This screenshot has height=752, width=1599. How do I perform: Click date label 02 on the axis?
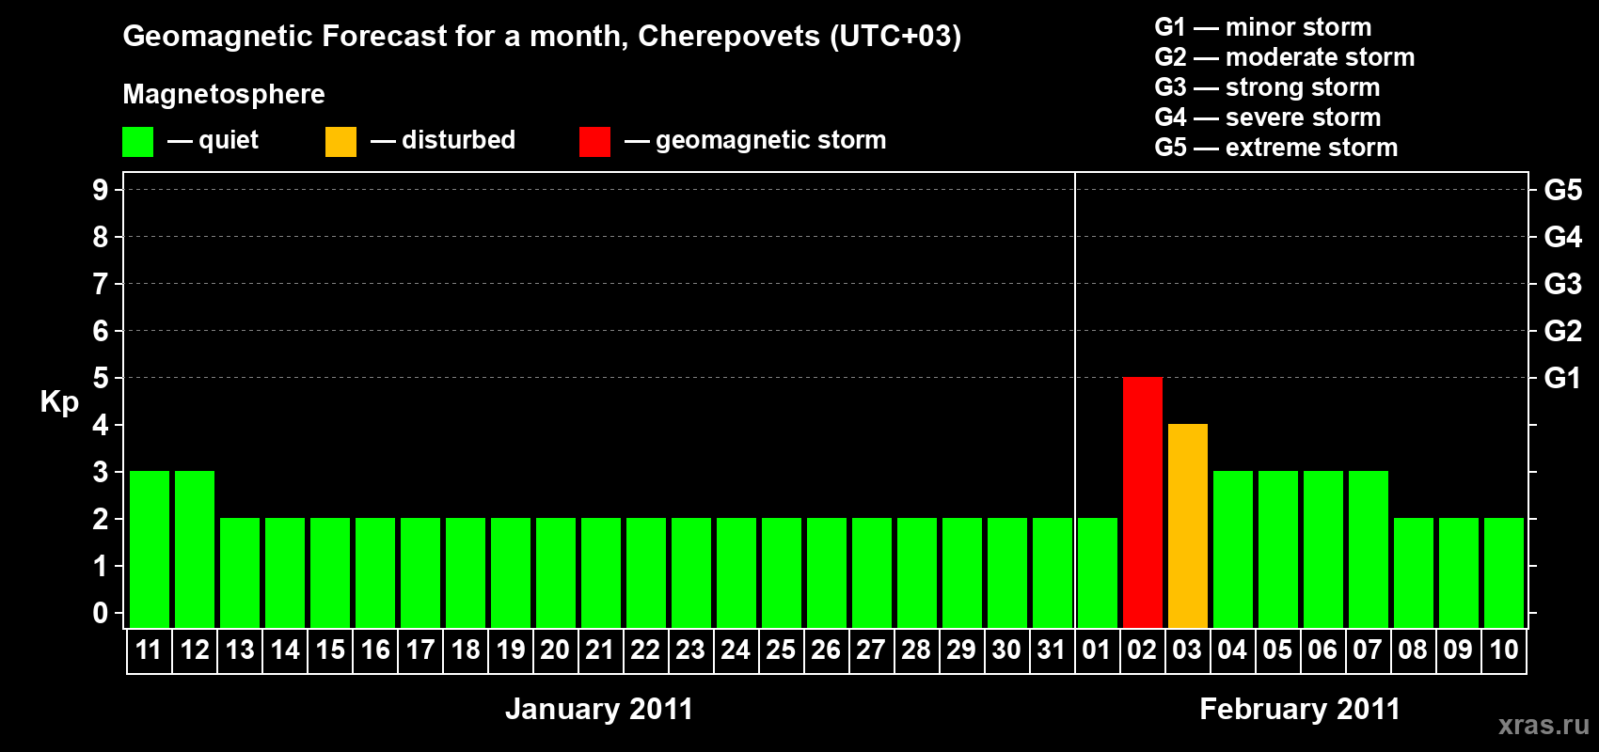pyautogui.click(x=1142, y=650)
